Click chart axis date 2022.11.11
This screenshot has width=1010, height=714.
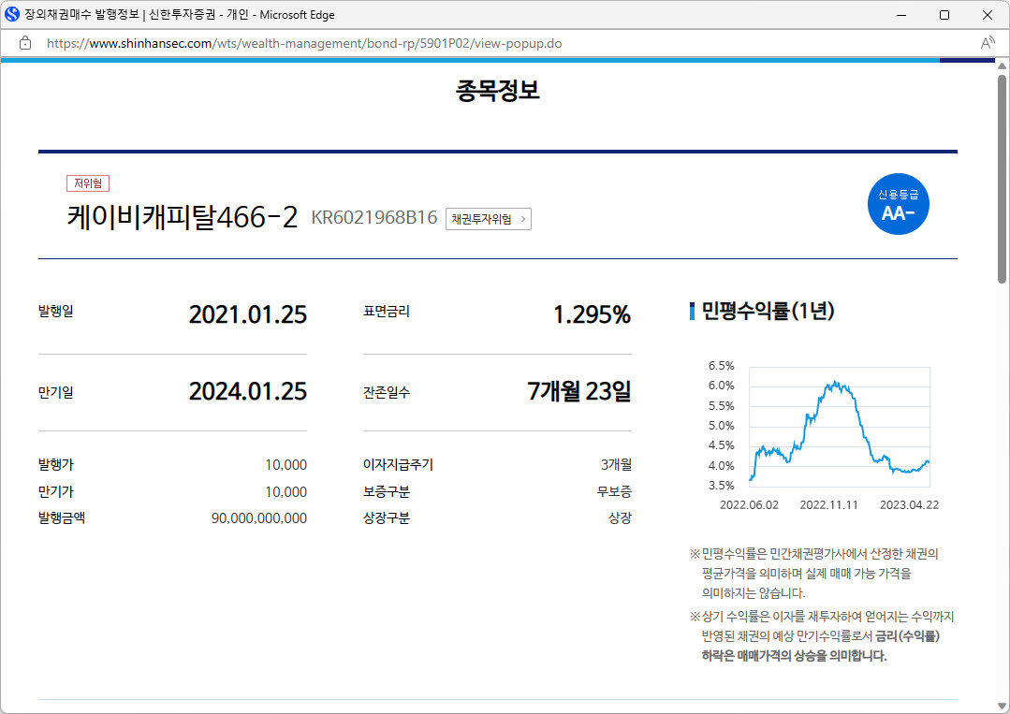[829, 504]
